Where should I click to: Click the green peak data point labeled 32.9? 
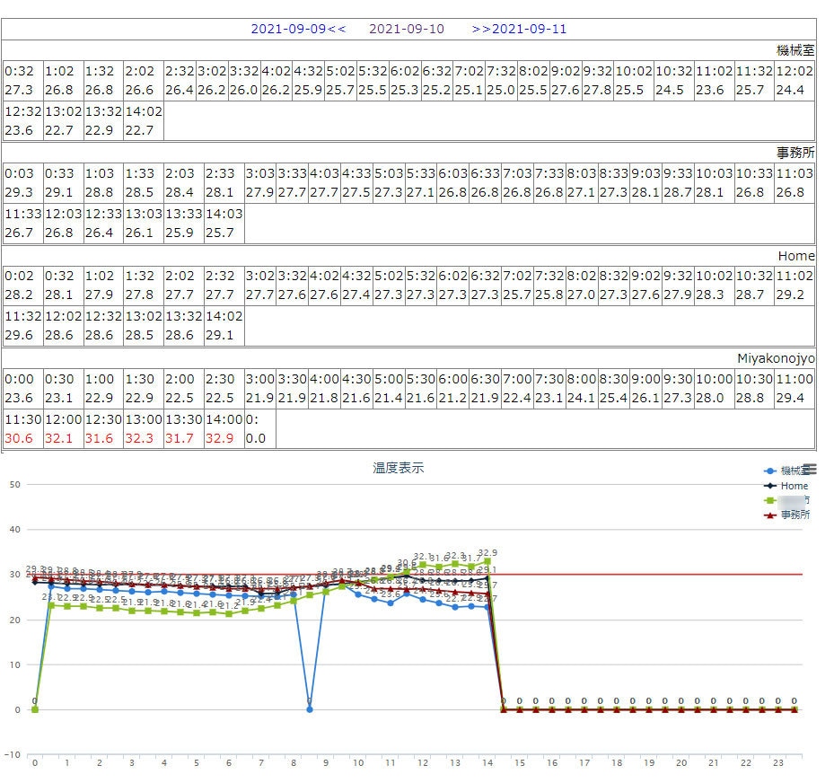pos(487,561)
